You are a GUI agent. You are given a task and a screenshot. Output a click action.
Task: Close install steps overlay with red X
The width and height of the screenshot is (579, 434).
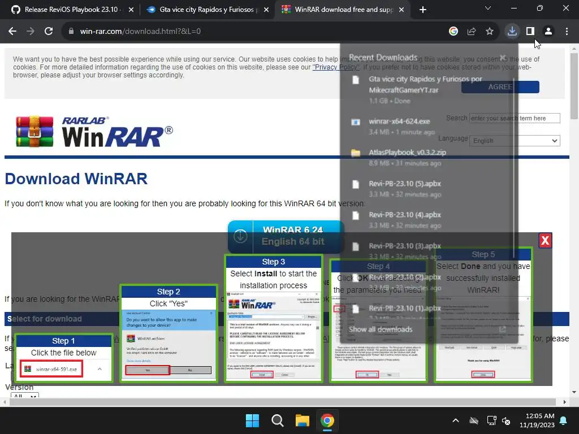point(545,241)
